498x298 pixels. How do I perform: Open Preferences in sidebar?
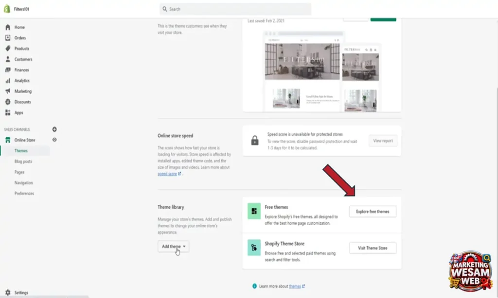[x=24, y=193]
